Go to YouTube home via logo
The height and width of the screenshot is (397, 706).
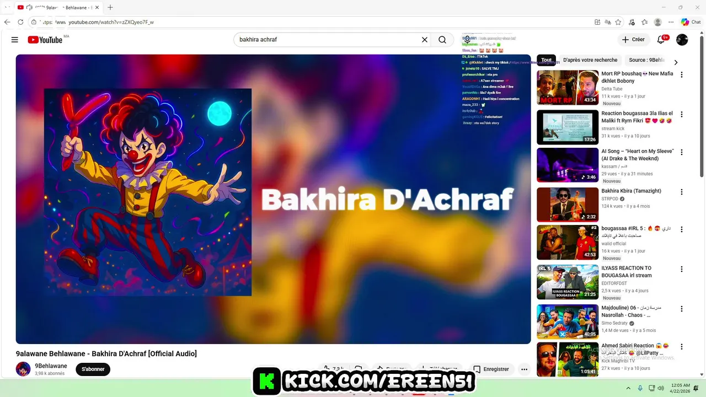pyautogui.click(x=45, y=40)
